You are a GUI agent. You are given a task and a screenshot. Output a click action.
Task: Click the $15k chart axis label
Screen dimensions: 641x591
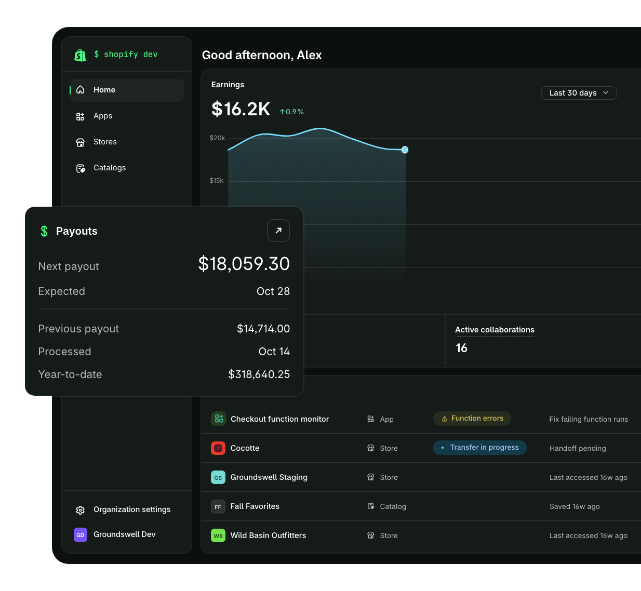pyautogui.click(x=216, y=181)
